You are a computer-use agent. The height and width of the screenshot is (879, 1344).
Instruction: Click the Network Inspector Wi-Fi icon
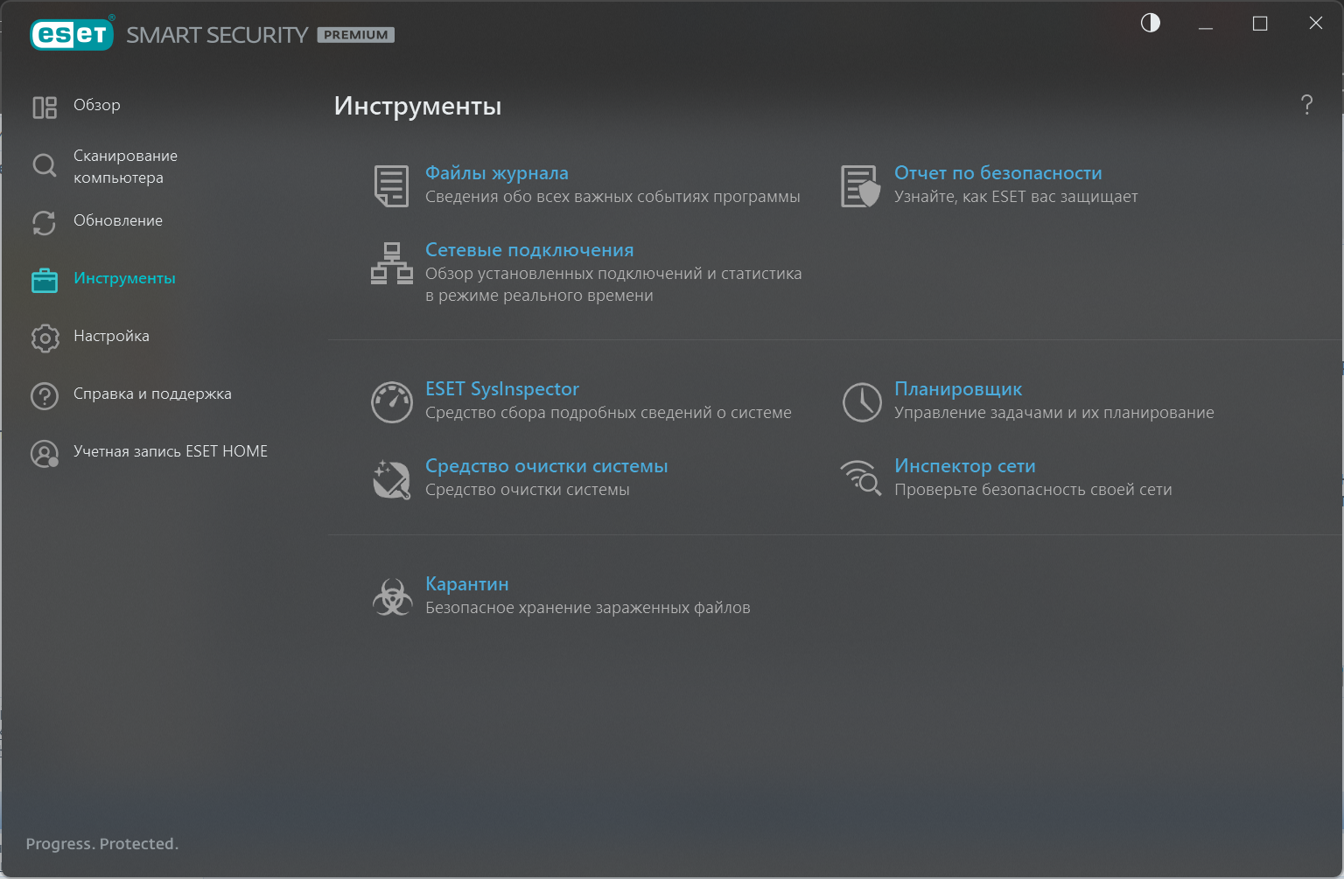click(860, 478)
